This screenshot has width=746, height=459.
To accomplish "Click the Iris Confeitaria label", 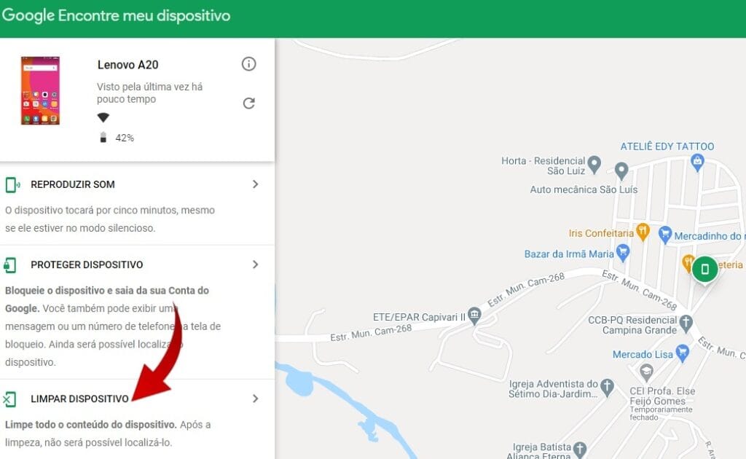I will tap(601, 233).
